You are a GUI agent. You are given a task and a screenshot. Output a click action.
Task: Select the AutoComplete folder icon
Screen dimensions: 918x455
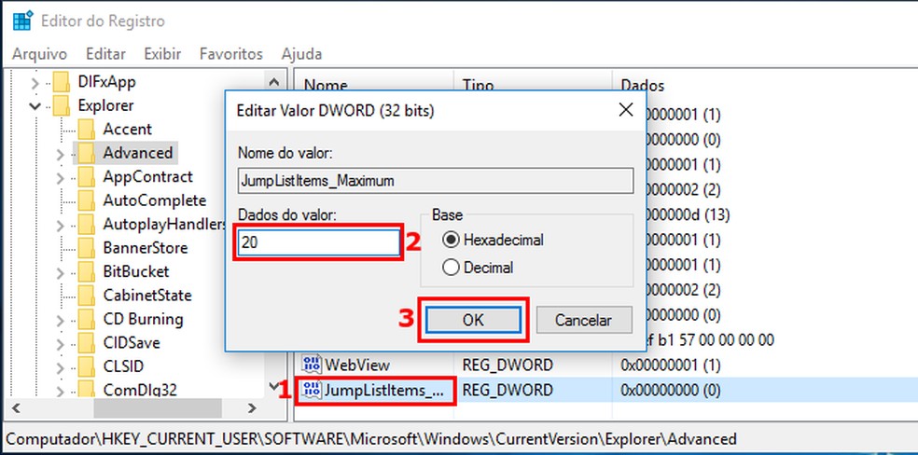tap(86, 200)
